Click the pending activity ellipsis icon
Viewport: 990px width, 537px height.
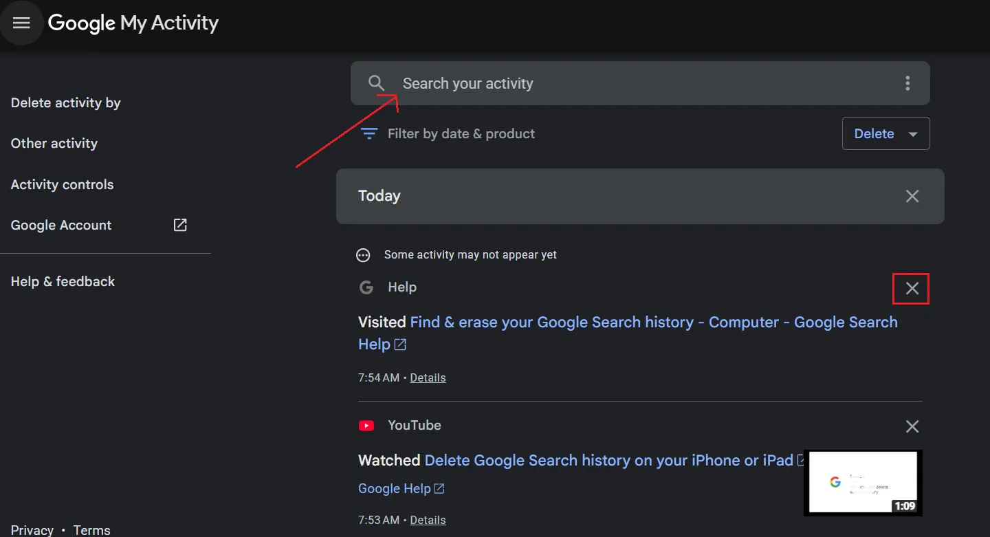pyautogui.click(x=363, y=255)
